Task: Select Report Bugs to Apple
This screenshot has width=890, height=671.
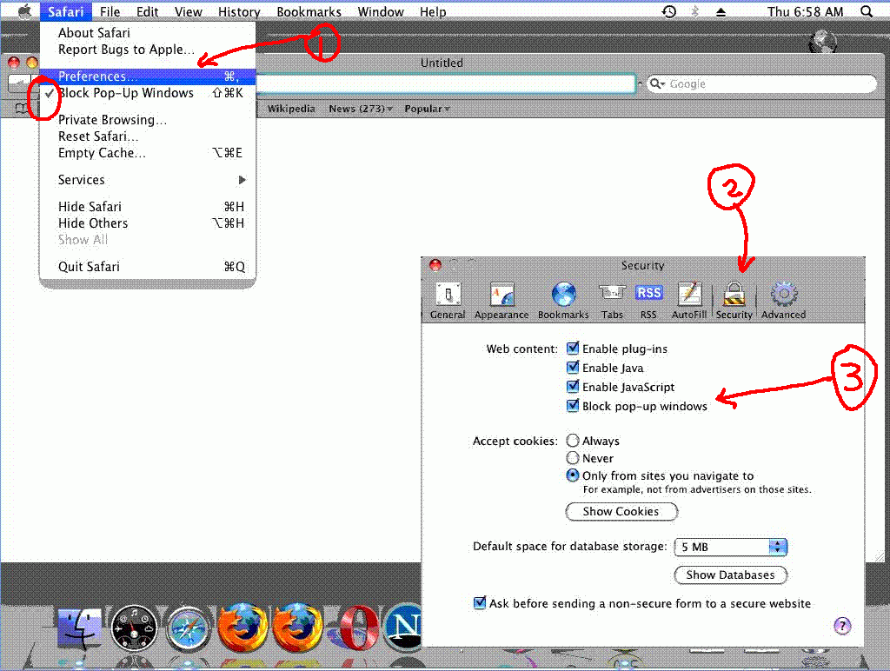Action: click(x=148, y=50)
